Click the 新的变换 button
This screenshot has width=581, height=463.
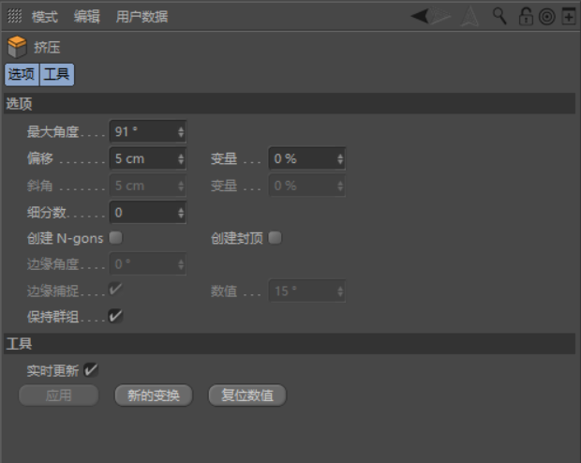point(154,396)
